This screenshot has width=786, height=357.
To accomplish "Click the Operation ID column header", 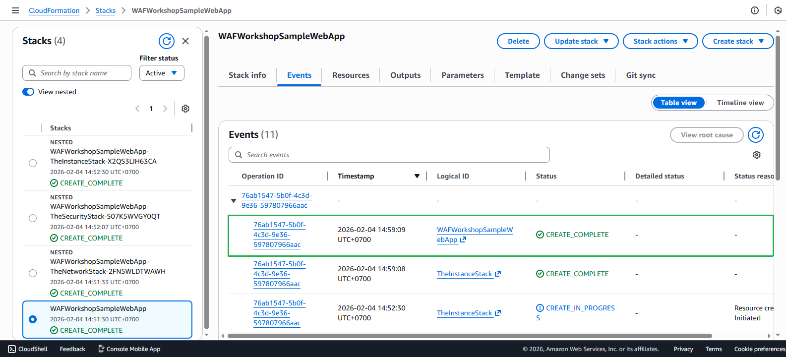I will pos(262,176).
